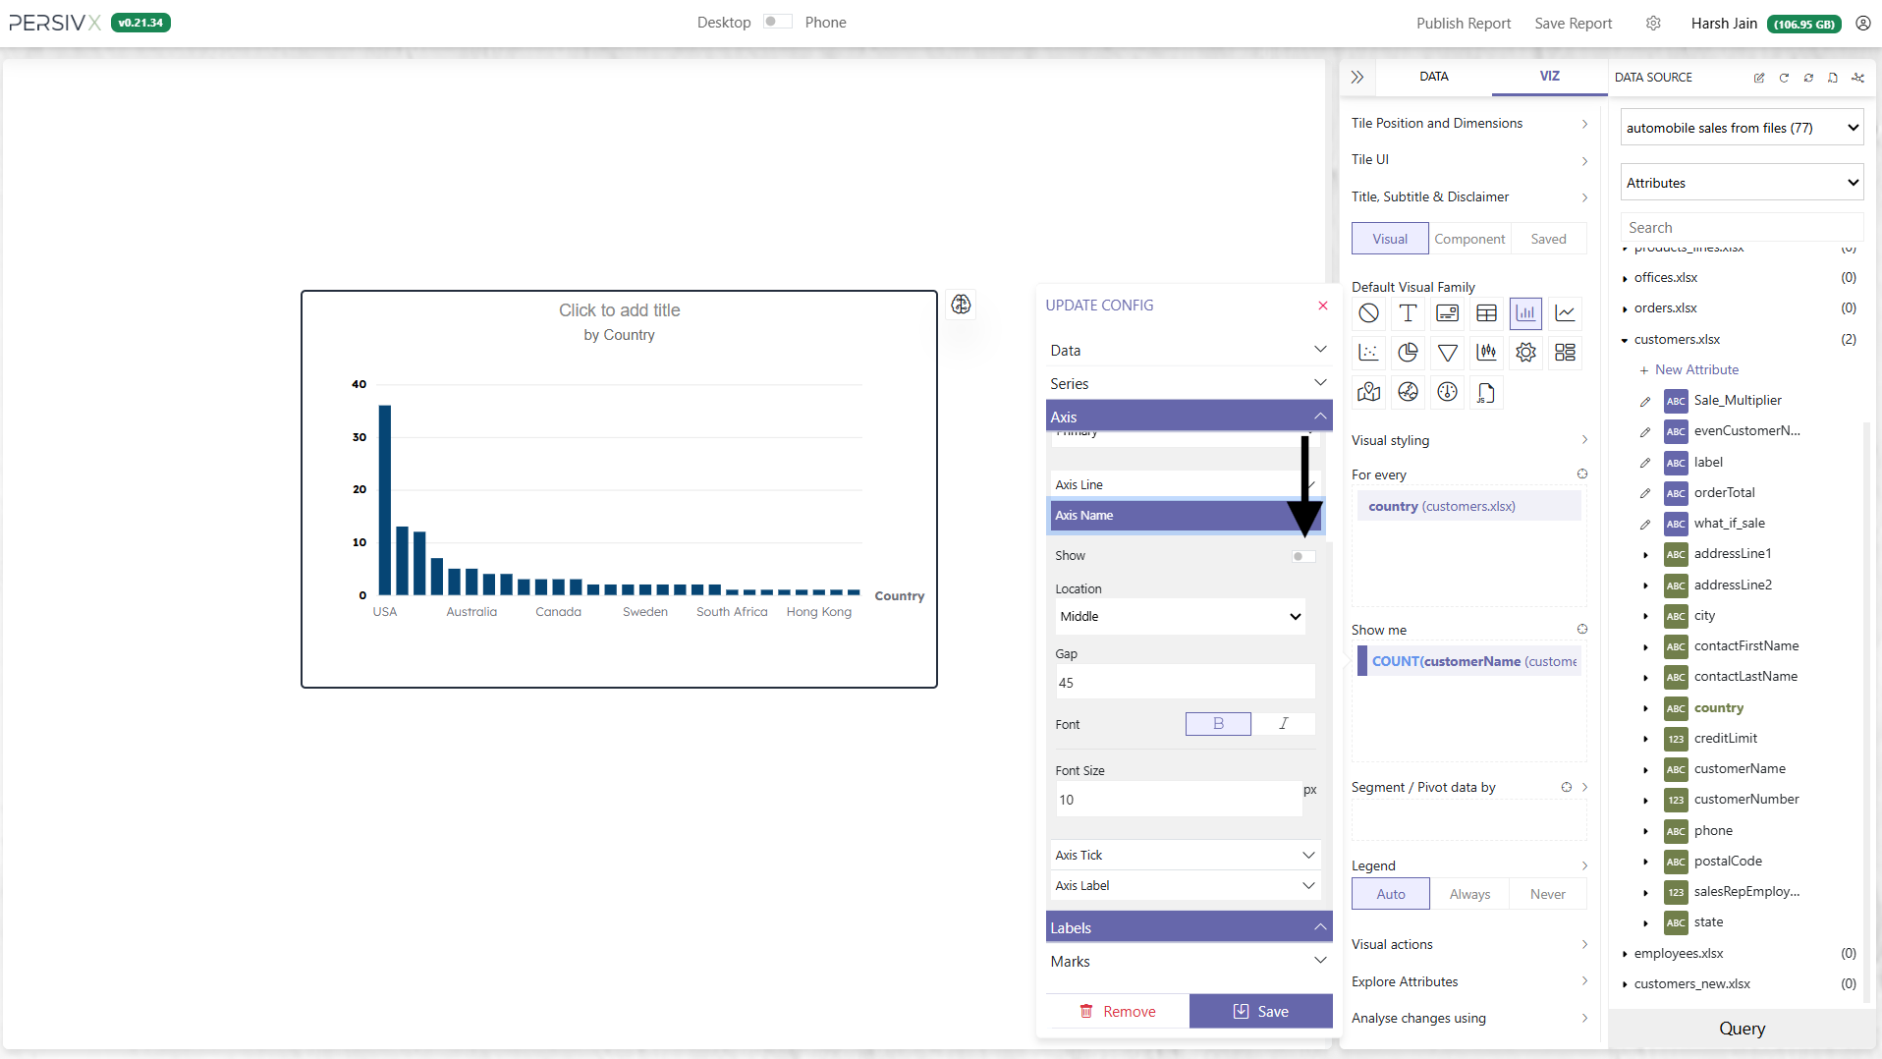This screenshot has height=1059, width=1882.
Task: Save the update config changes
Action: (x=1260, y=1012)
